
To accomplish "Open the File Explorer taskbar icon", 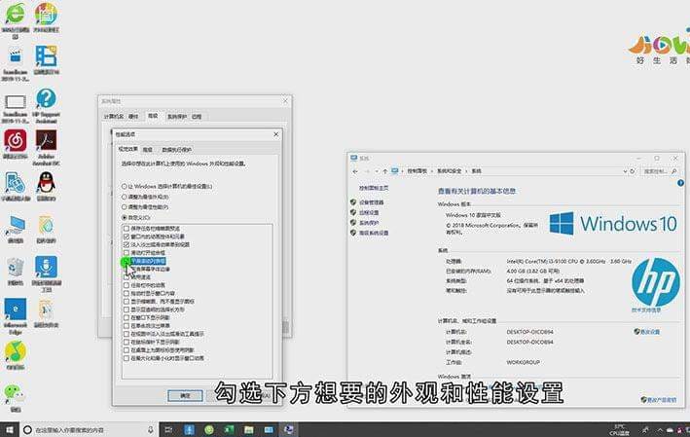I will (248, 429).
